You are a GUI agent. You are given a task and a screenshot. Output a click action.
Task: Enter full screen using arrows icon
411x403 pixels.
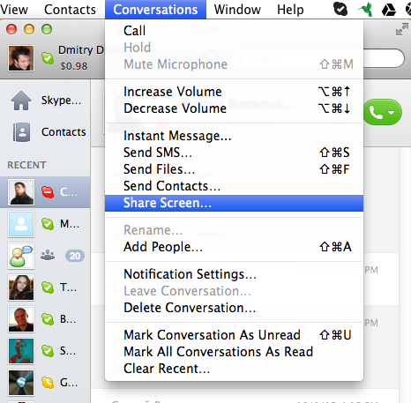pyautogui.click(x=401, y=29)
